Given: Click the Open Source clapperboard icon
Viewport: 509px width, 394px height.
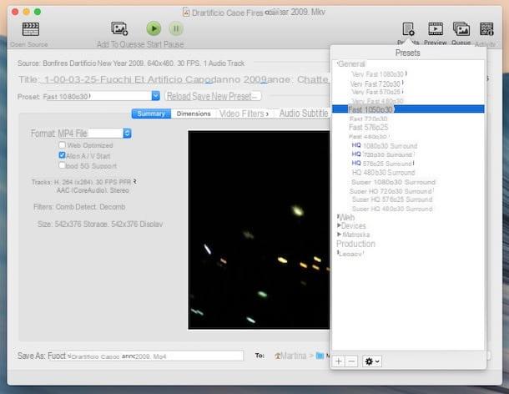Looking at the screenshot, I should click(x=31, y=29).
